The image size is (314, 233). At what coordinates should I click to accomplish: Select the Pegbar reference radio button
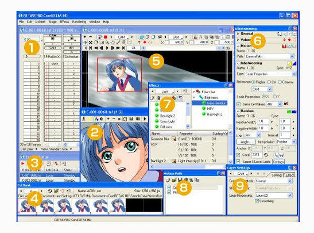click(254, 82)
